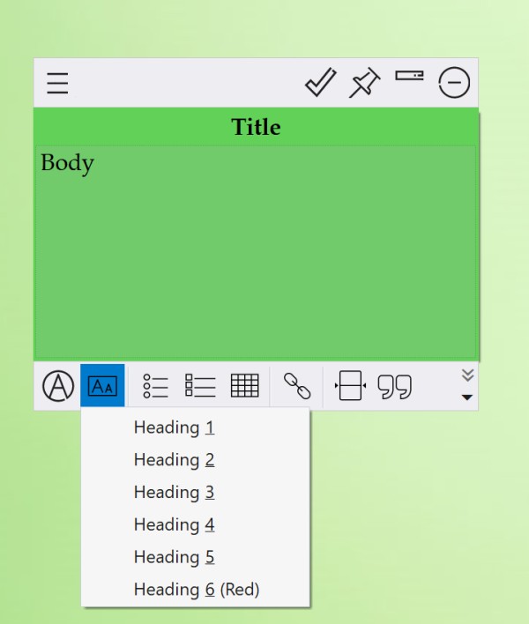Expand more toolbar options with double chevron
The image size is (529, 624).
467,375
